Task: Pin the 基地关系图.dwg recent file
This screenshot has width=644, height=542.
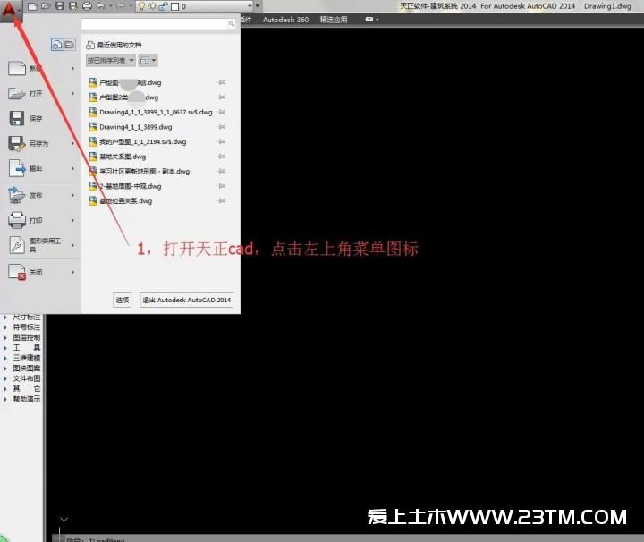Action: [222, 157]
